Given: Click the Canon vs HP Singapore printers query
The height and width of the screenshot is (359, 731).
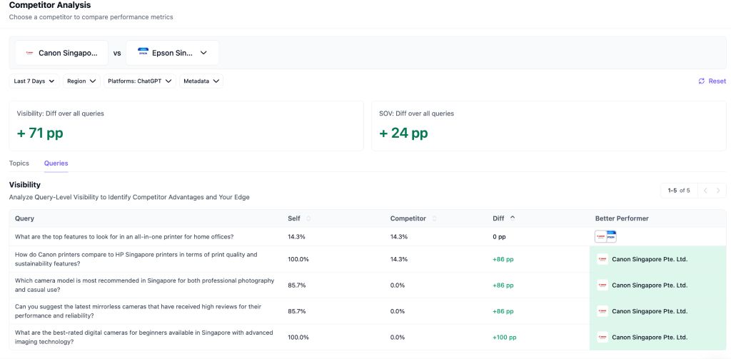Looking at the screenshot, I should (x=136, y=259).
